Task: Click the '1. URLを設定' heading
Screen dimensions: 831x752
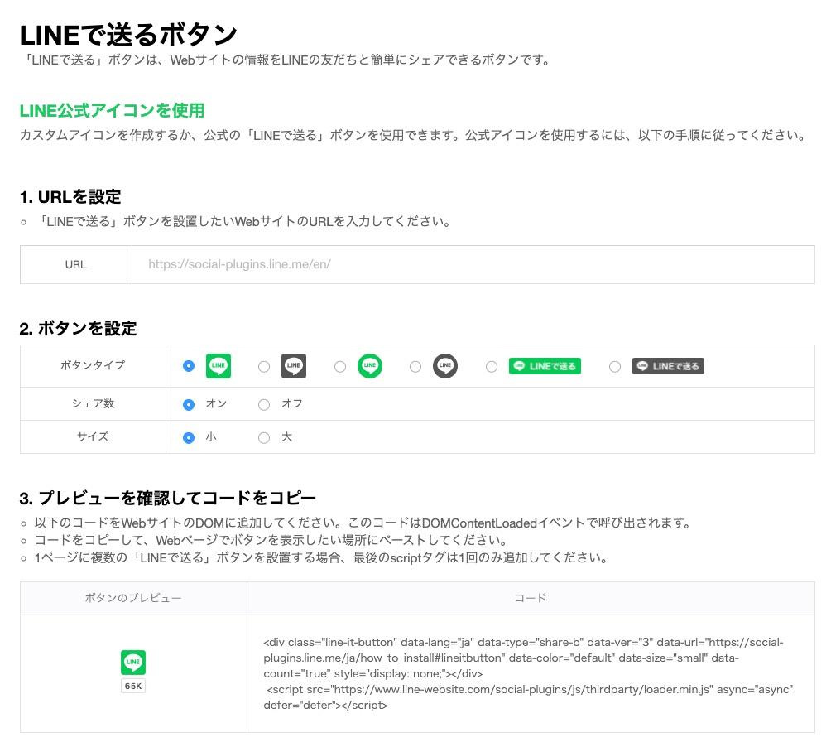Action: coord(70,197)
